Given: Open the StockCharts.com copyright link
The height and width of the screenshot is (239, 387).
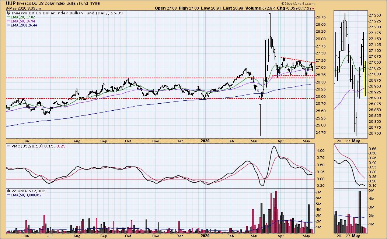Looking at the screenshot, I should pyautogui.click(x=298, y=3).
